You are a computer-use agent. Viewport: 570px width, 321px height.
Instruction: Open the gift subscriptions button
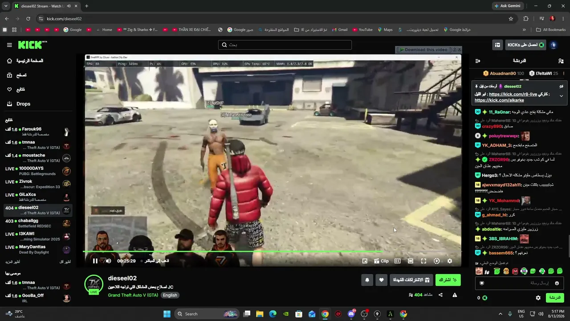pos(411,280)
